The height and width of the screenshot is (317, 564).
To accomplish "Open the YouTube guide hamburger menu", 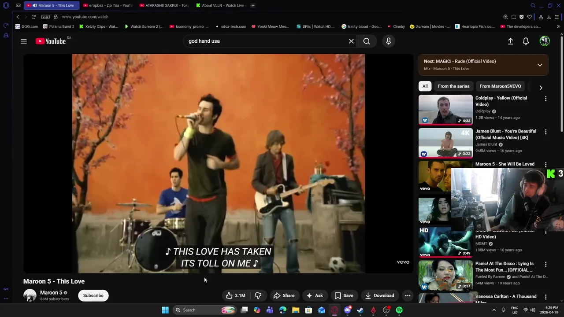I will (x=24, y=41).
